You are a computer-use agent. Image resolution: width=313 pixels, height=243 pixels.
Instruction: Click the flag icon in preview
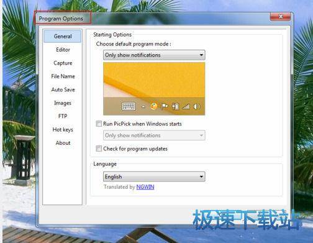point(165,106)
